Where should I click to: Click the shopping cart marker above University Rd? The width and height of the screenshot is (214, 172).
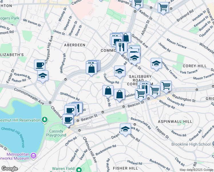166,85
